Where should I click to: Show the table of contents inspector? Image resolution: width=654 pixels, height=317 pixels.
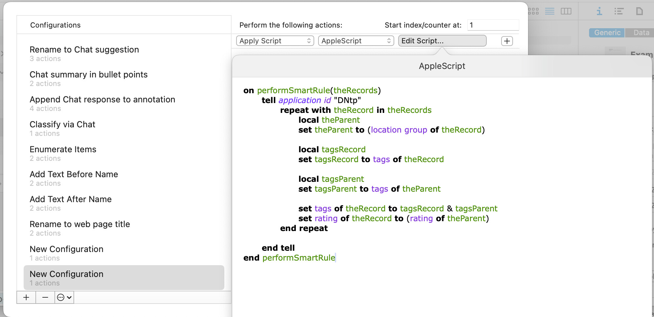[619, 11]
